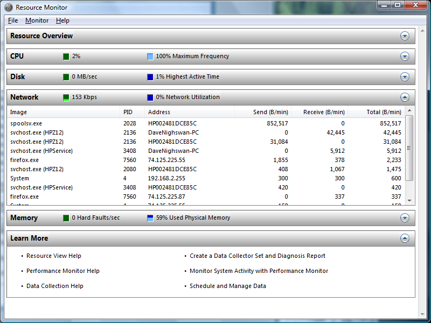
Task: Sort network list by Image column
Action: coord(64,112)
